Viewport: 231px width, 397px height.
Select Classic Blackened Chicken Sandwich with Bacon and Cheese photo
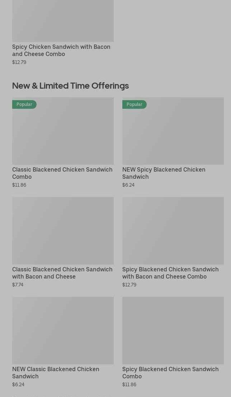(x=63, y=230)
